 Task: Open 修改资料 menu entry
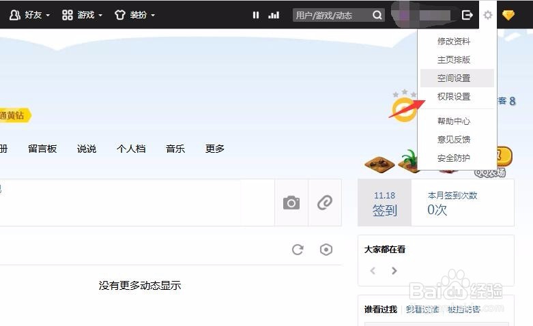[x=454, y=42]
